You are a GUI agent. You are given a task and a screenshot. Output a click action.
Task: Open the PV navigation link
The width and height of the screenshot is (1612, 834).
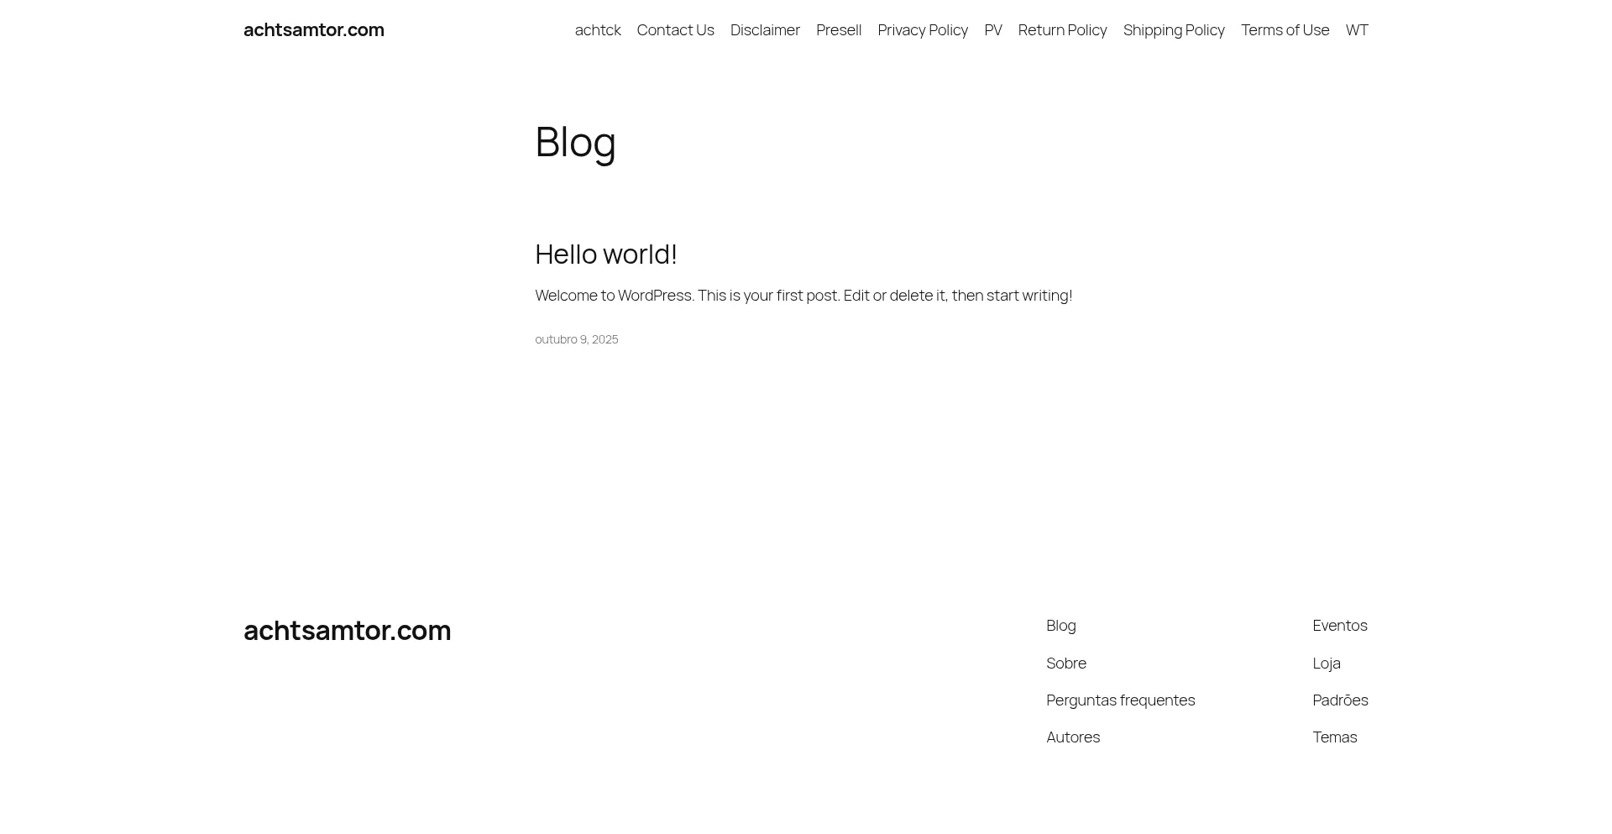(993, 30)
